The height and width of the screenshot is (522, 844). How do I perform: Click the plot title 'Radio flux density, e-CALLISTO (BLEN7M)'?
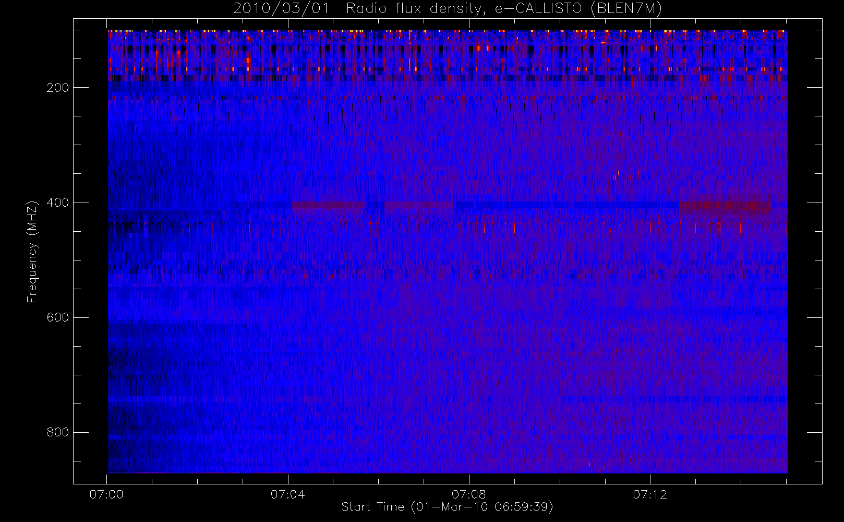(x=503, y=9)
